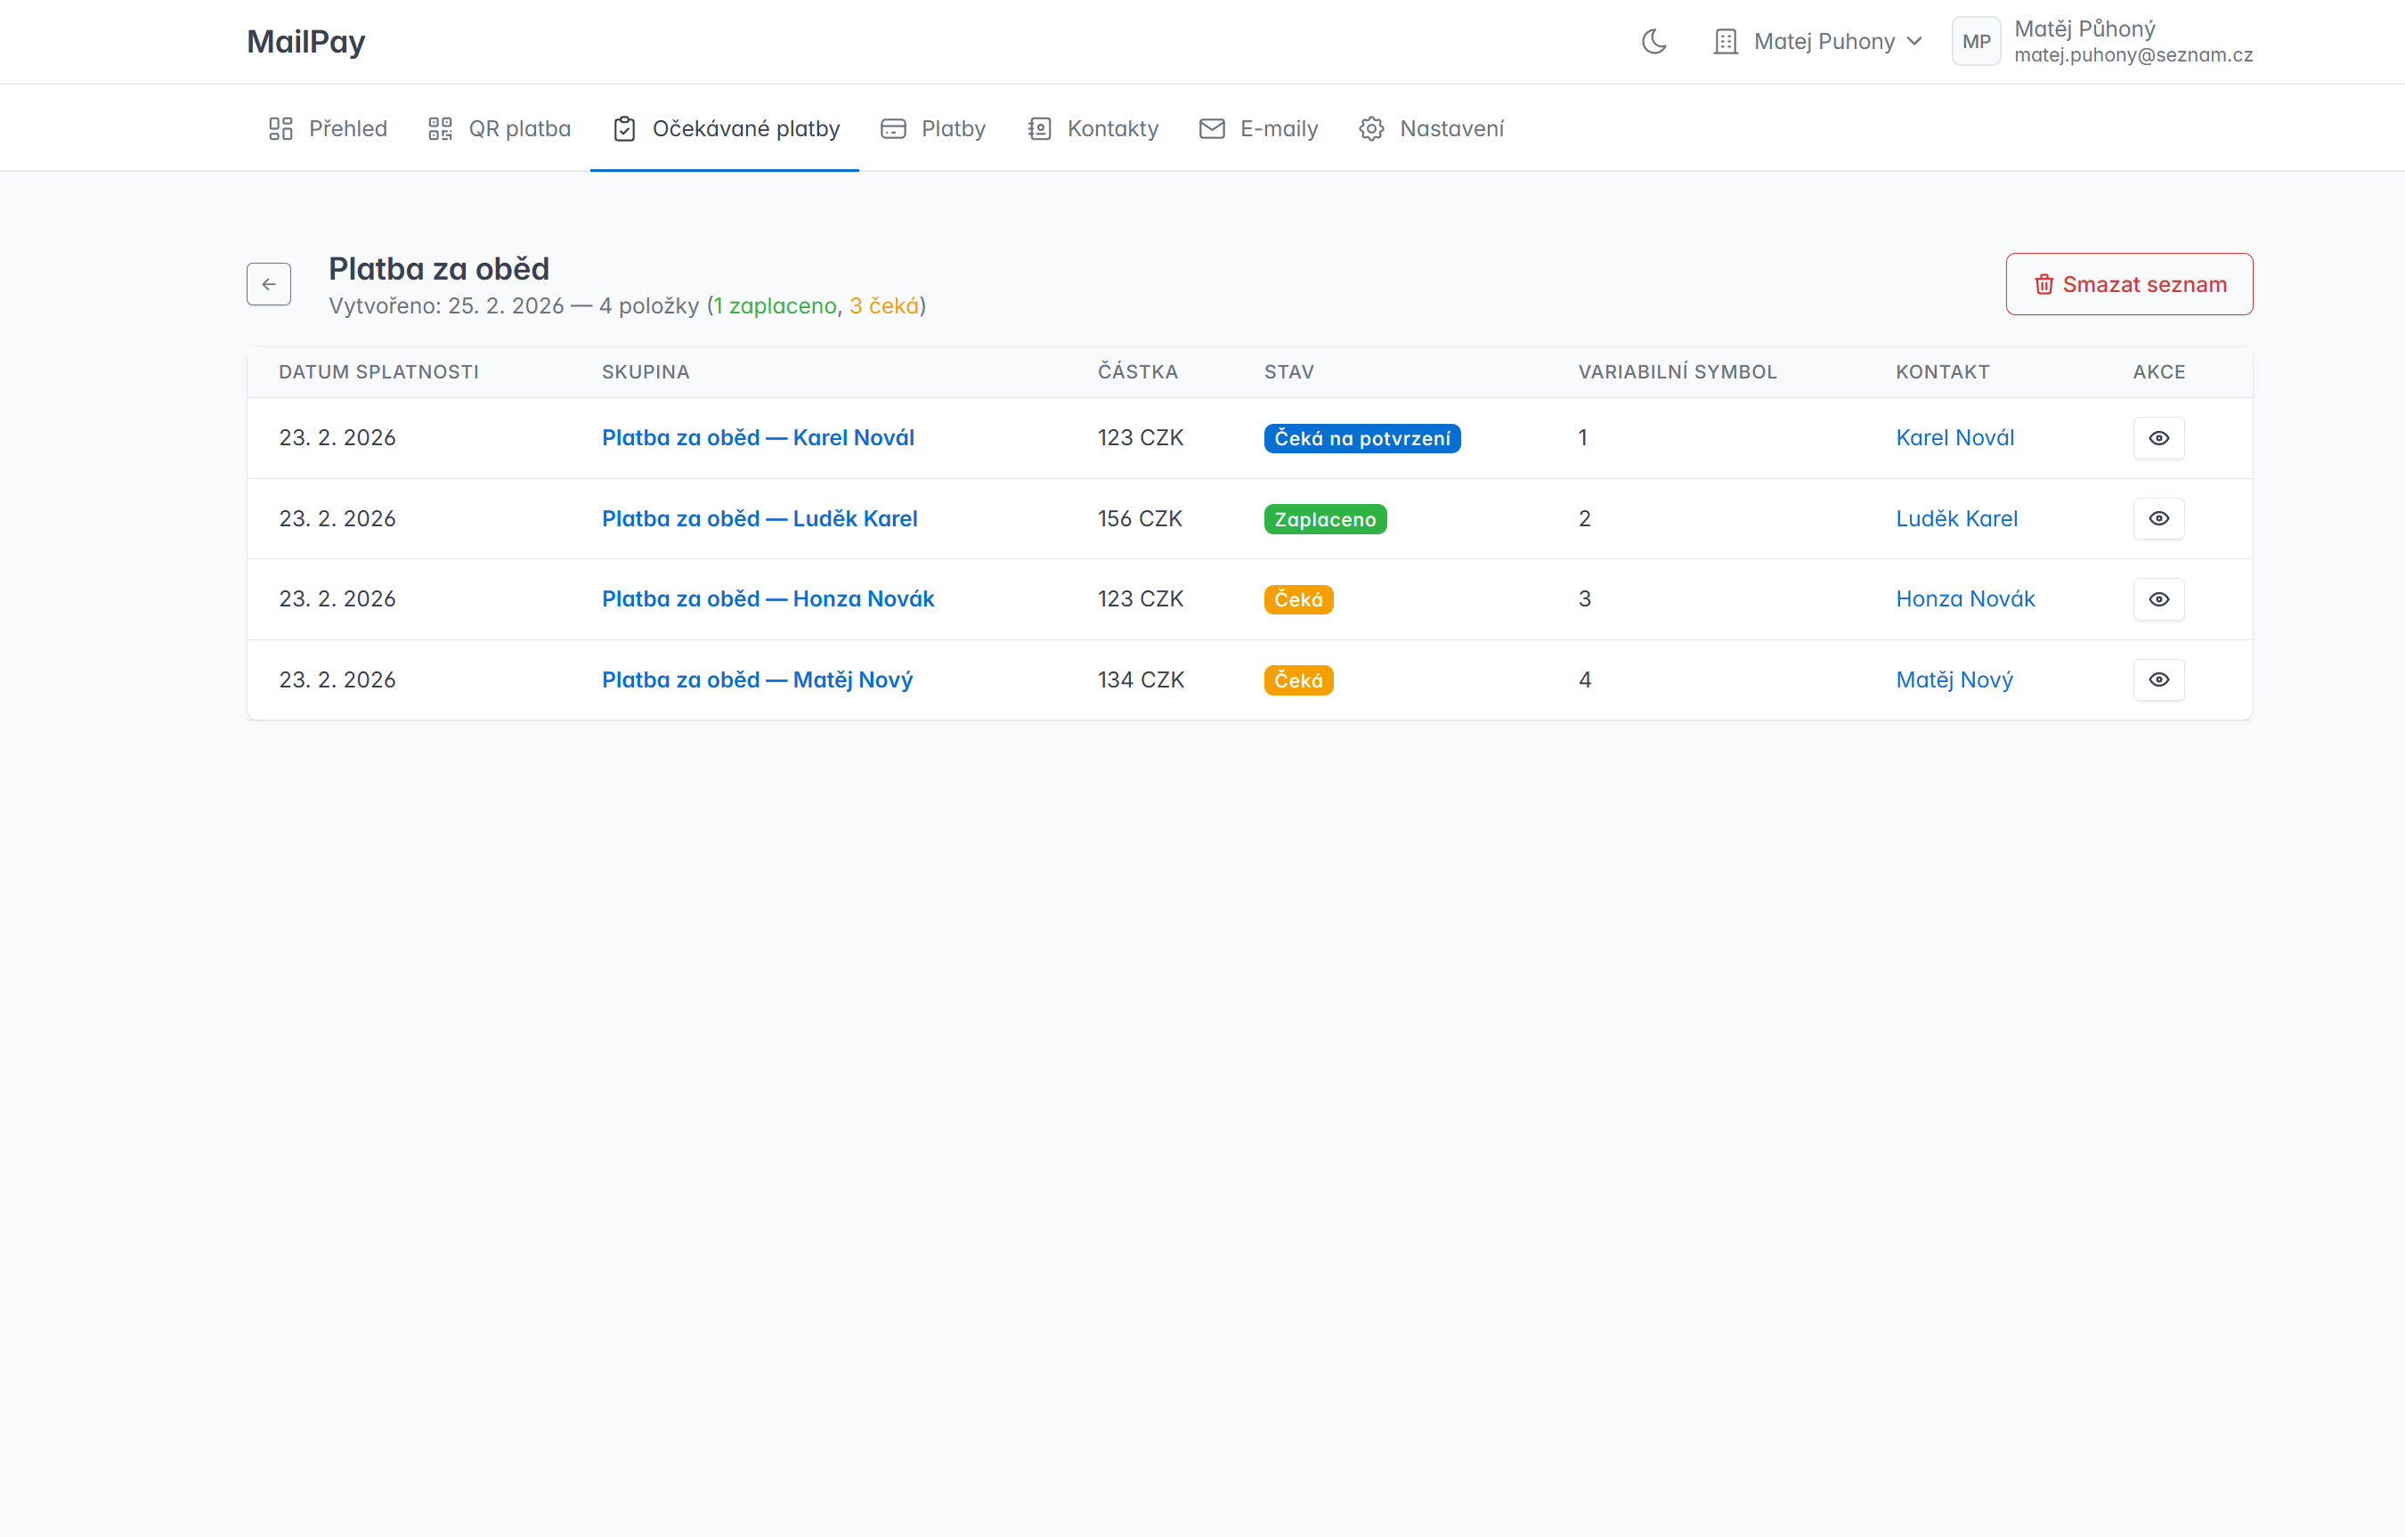The image size is (2405, 1537).
Task: Show Honza Novák payment via eye icon
Action: tap(2158, 599)
